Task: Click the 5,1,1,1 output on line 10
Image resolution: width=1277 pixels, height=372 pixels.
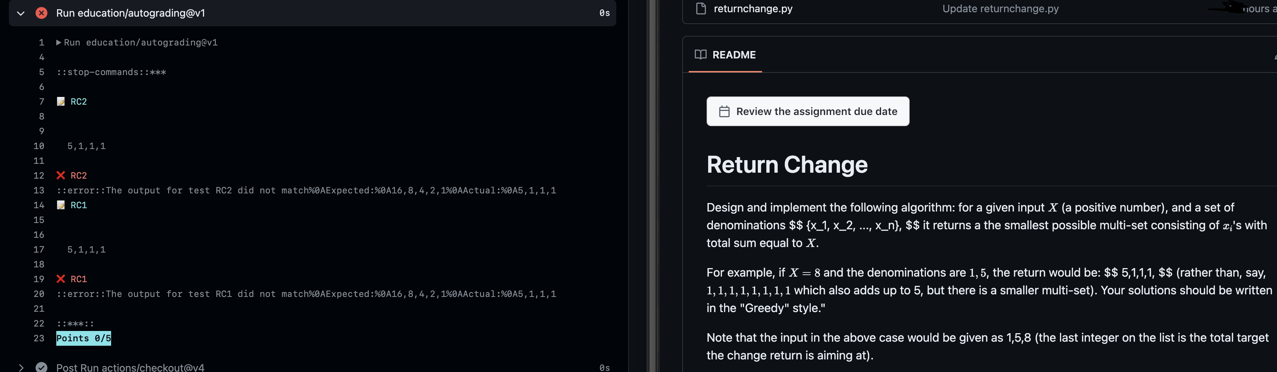Action: [87, 146]
